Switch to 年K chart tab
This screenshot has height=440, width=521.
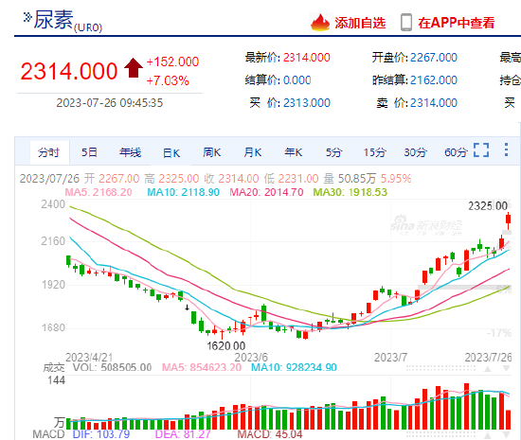pyautogui.click(x=294, y=152)
